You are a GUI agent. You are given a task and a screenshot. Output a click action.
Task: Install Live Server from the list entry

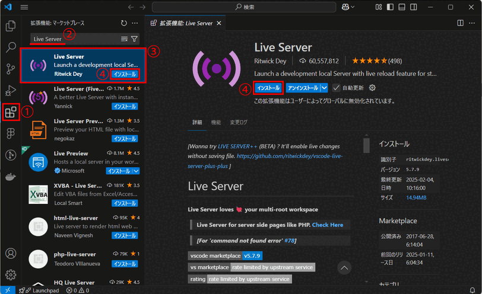coord(125,74)
